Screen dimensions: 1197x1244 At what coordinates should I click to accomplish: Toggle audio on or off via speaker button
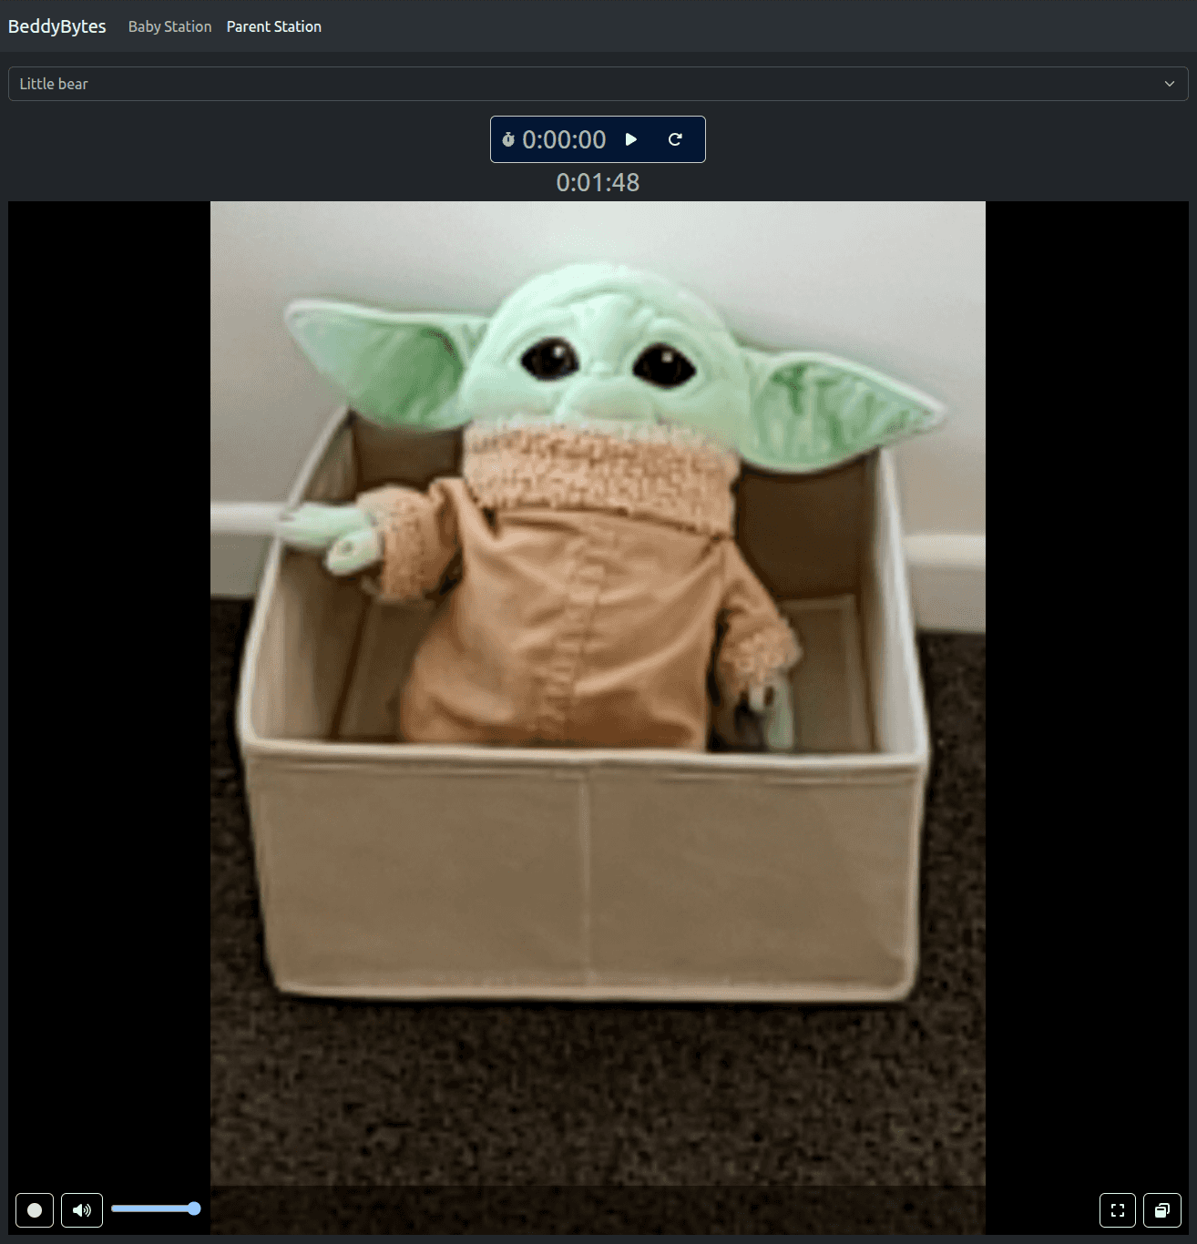[81, 1210]
